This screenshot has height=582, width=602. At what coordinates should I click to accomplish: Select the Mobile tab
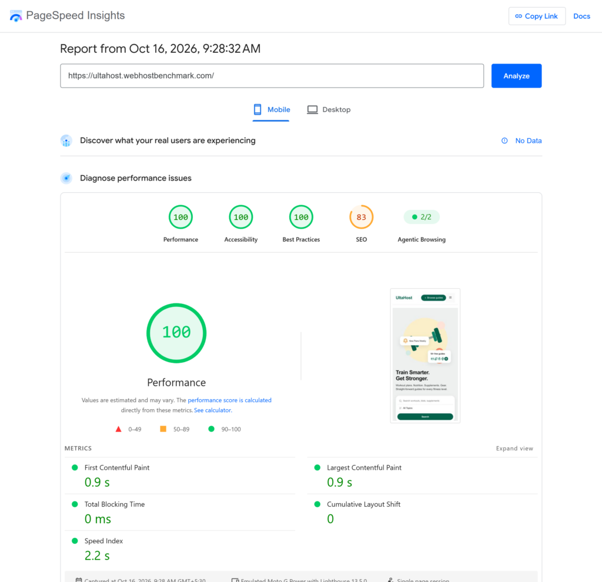click(x=271, y=110)
